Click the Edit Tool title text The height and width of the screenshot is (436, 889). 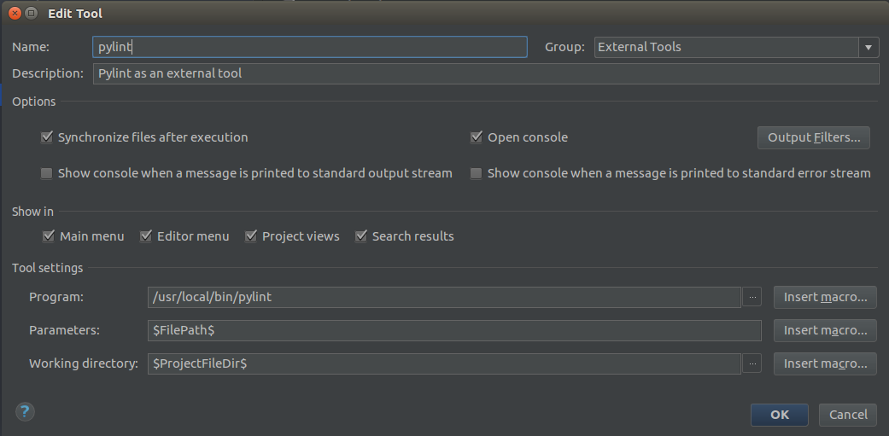click(x=75, y=14)
